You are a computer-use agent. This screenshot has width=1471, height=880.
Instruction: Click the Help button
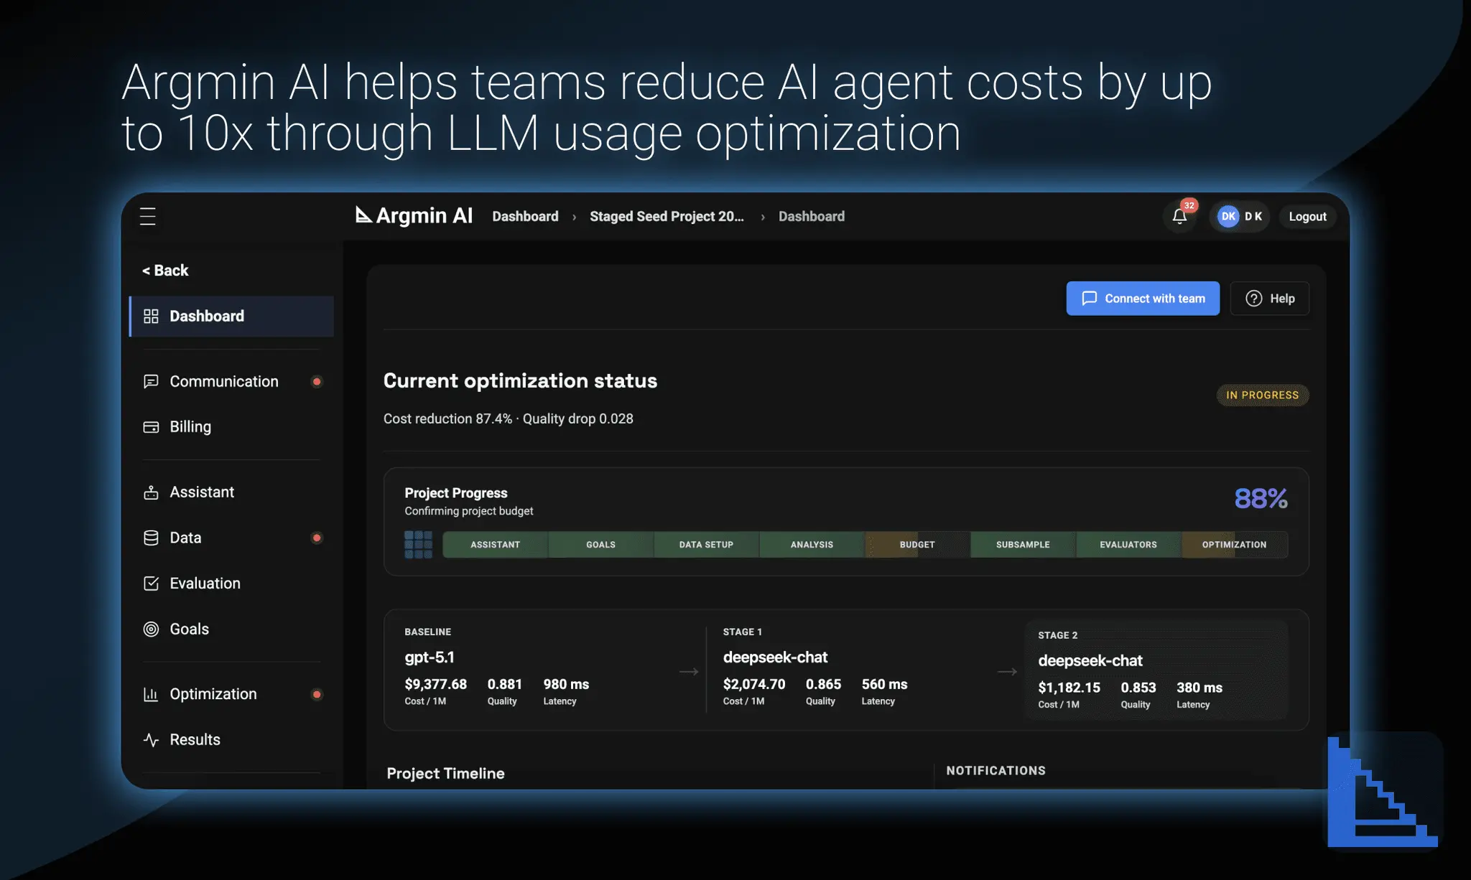(1269, 299)
